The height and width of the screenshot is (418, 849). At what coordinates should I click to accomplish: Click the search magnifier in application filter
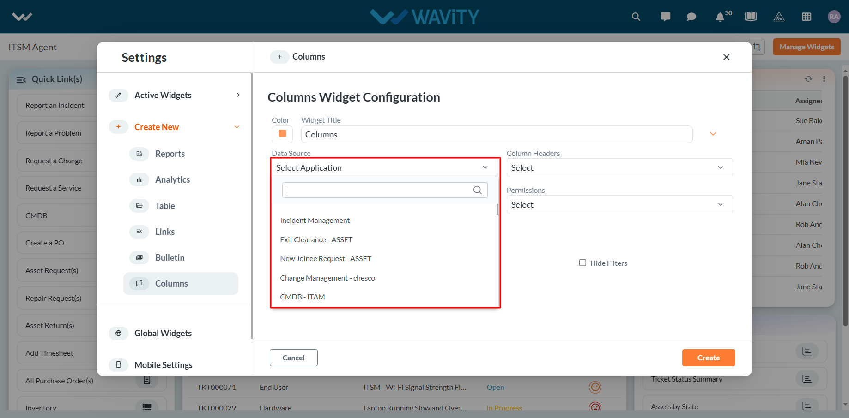tap(478, 190)
